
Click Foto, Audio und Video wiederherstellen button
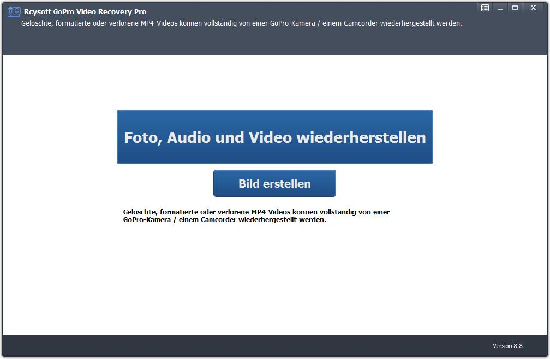[x=274, y=137]
